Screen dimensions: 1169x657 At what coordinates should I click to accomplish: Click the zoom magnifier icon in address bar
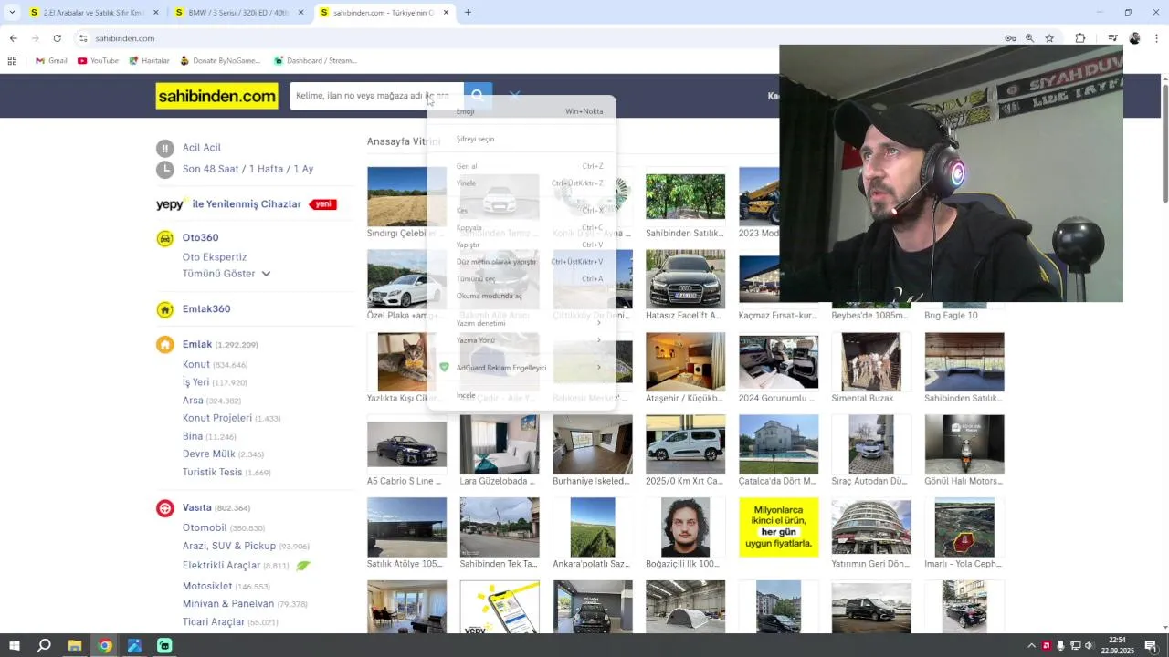coord(1029,38)
